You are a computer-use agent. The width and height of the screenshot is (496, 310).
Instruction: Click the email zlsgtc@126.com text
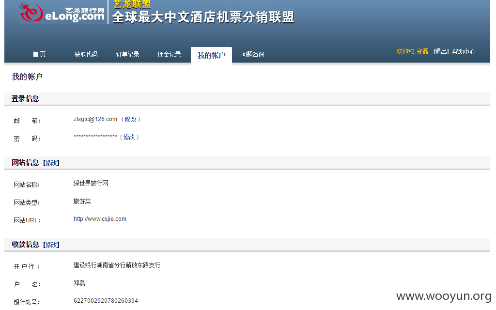(95, 119)
